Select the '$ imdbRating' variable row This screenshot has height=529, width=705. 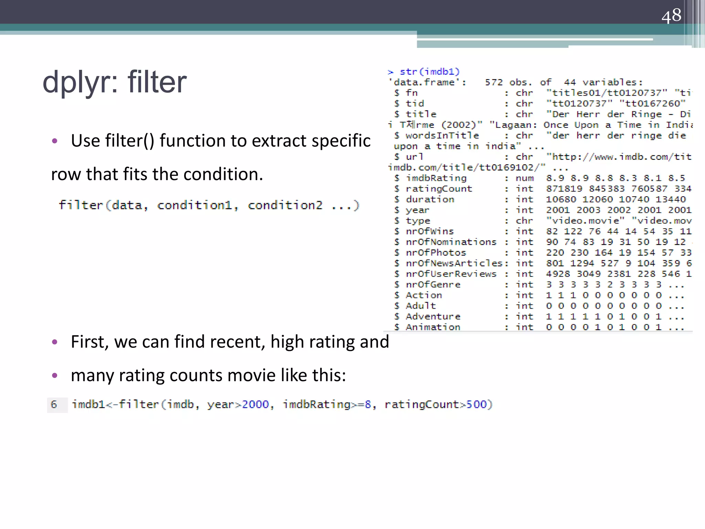tap(539, 178)
